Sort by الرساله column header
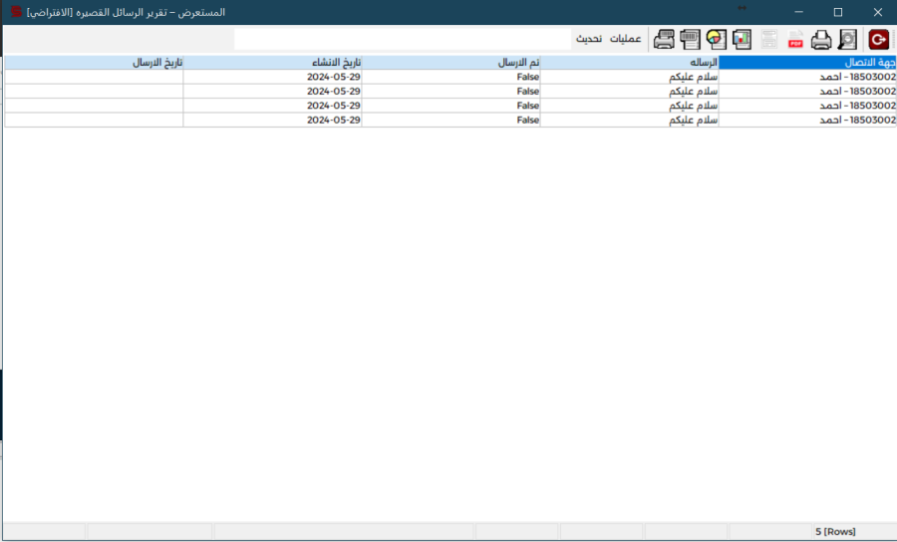Screen dimensions: 897x542 pos(629,63)
